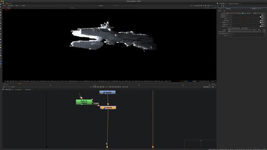
Task: Open the mask channel dropdown
Action: pyautogui.click(x=238, y=30)
